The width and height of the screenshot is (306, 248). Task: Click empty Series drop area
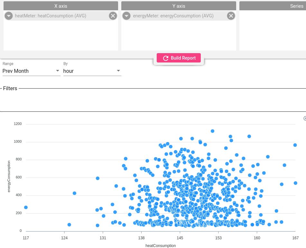click(273, 31)
